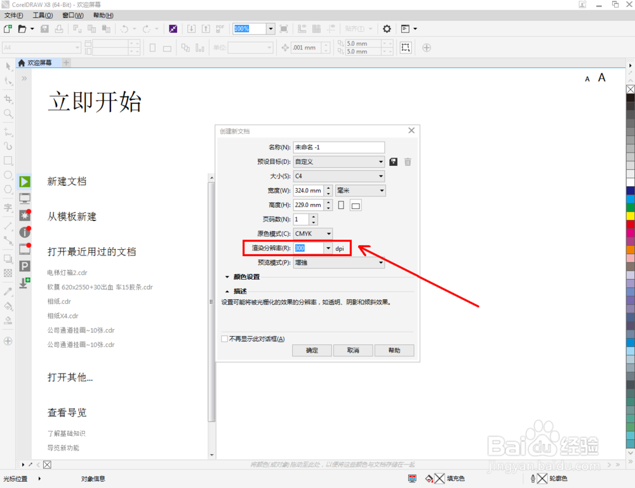Viewport: 635px width, 488px height.
Task: Tick 'Do not show this dialog again'
Action: coord(224,339)
